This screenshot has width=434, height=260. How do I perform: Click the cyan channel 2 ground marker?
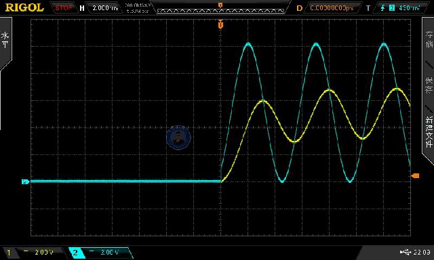click(26, 181)
